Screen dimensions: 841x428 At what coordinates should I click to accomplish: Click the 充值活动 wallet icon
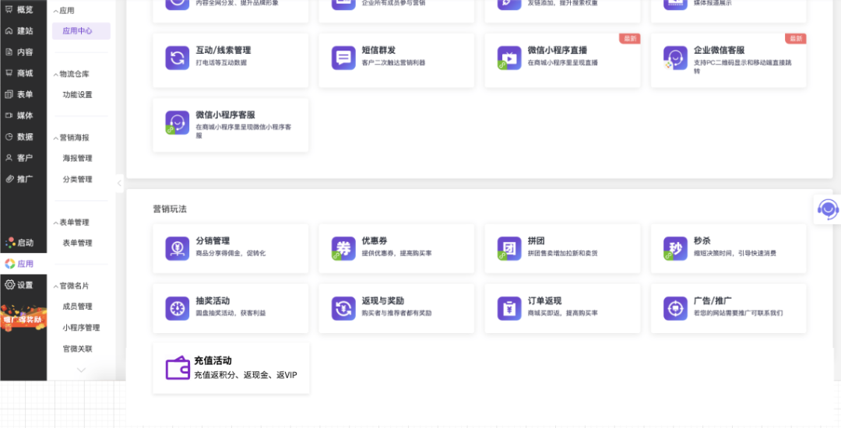coord(178,367)
